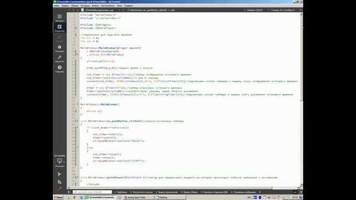
Task: Click the split editor icon at toolbar right
Action: [x=300, y=10]
